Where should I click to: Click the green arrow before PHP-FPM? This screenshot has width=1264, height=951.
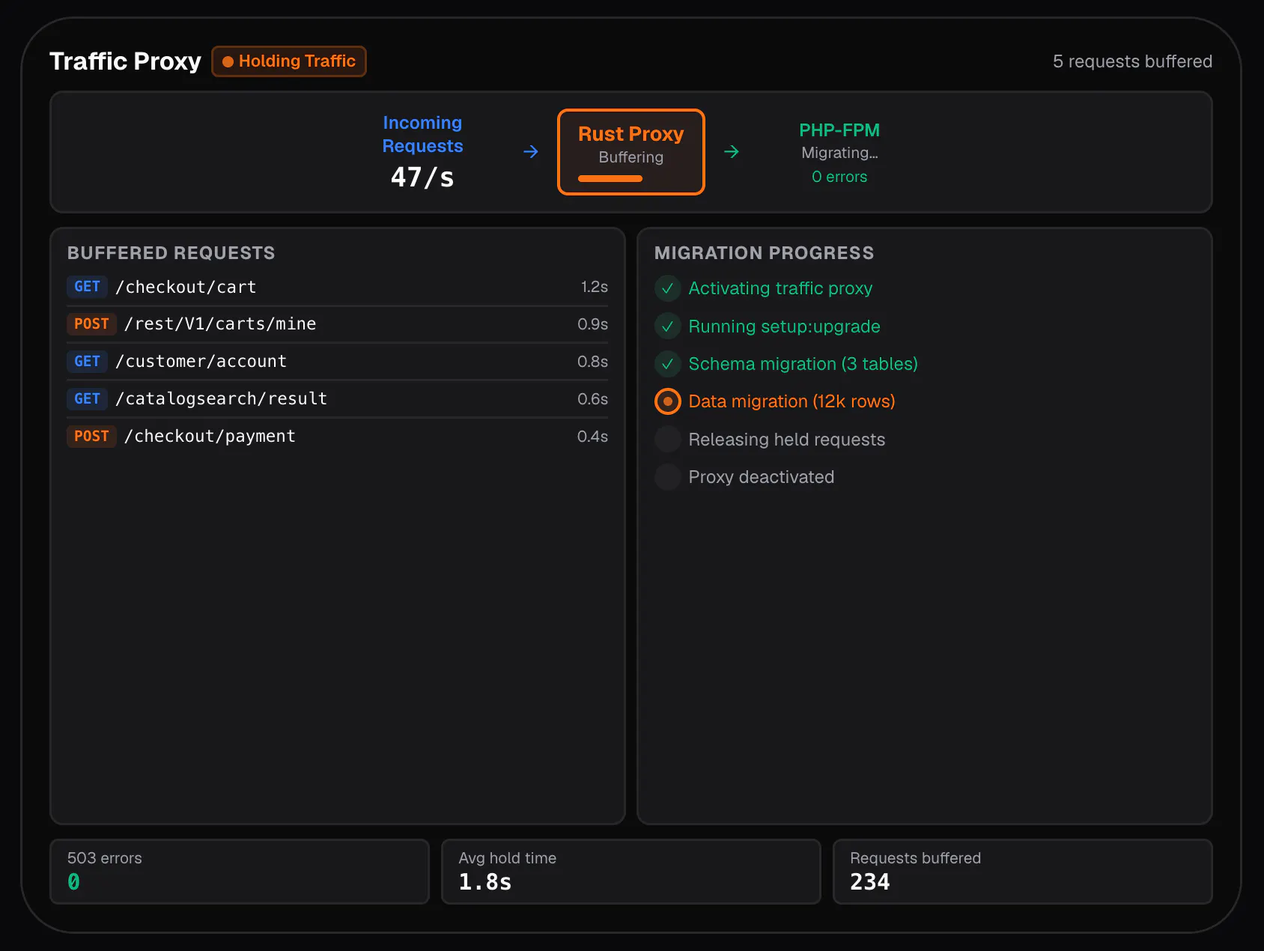732,152
